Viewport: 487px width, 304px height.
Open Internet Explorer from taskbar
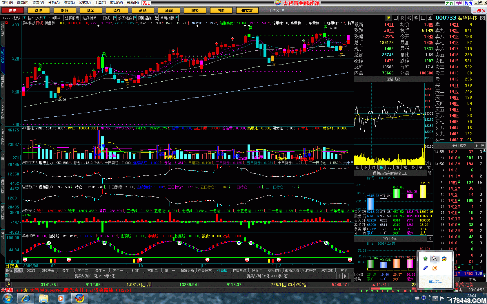tap(26, 298)
